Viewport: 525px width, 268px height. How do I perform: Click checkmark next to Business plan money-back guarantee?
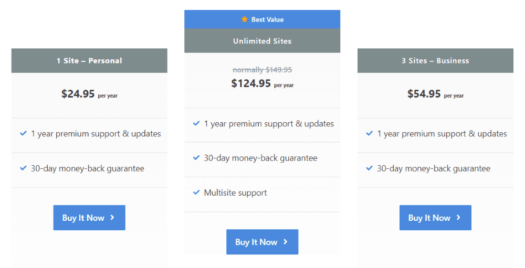coord(369,168)
